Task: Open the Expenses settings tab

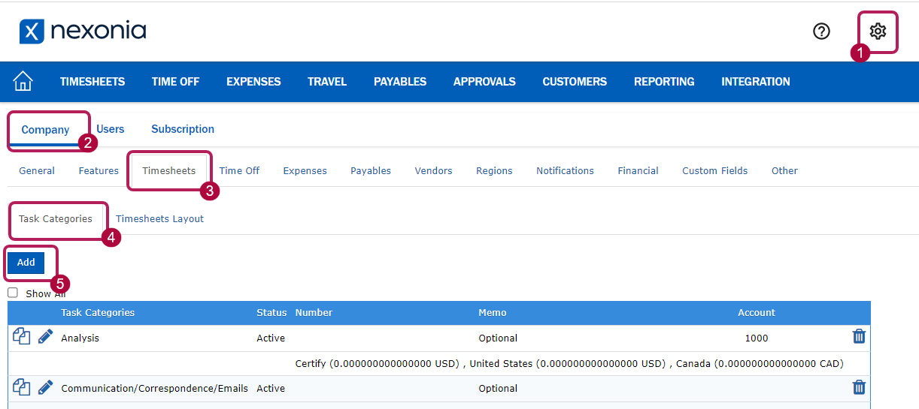Action: 305,171
